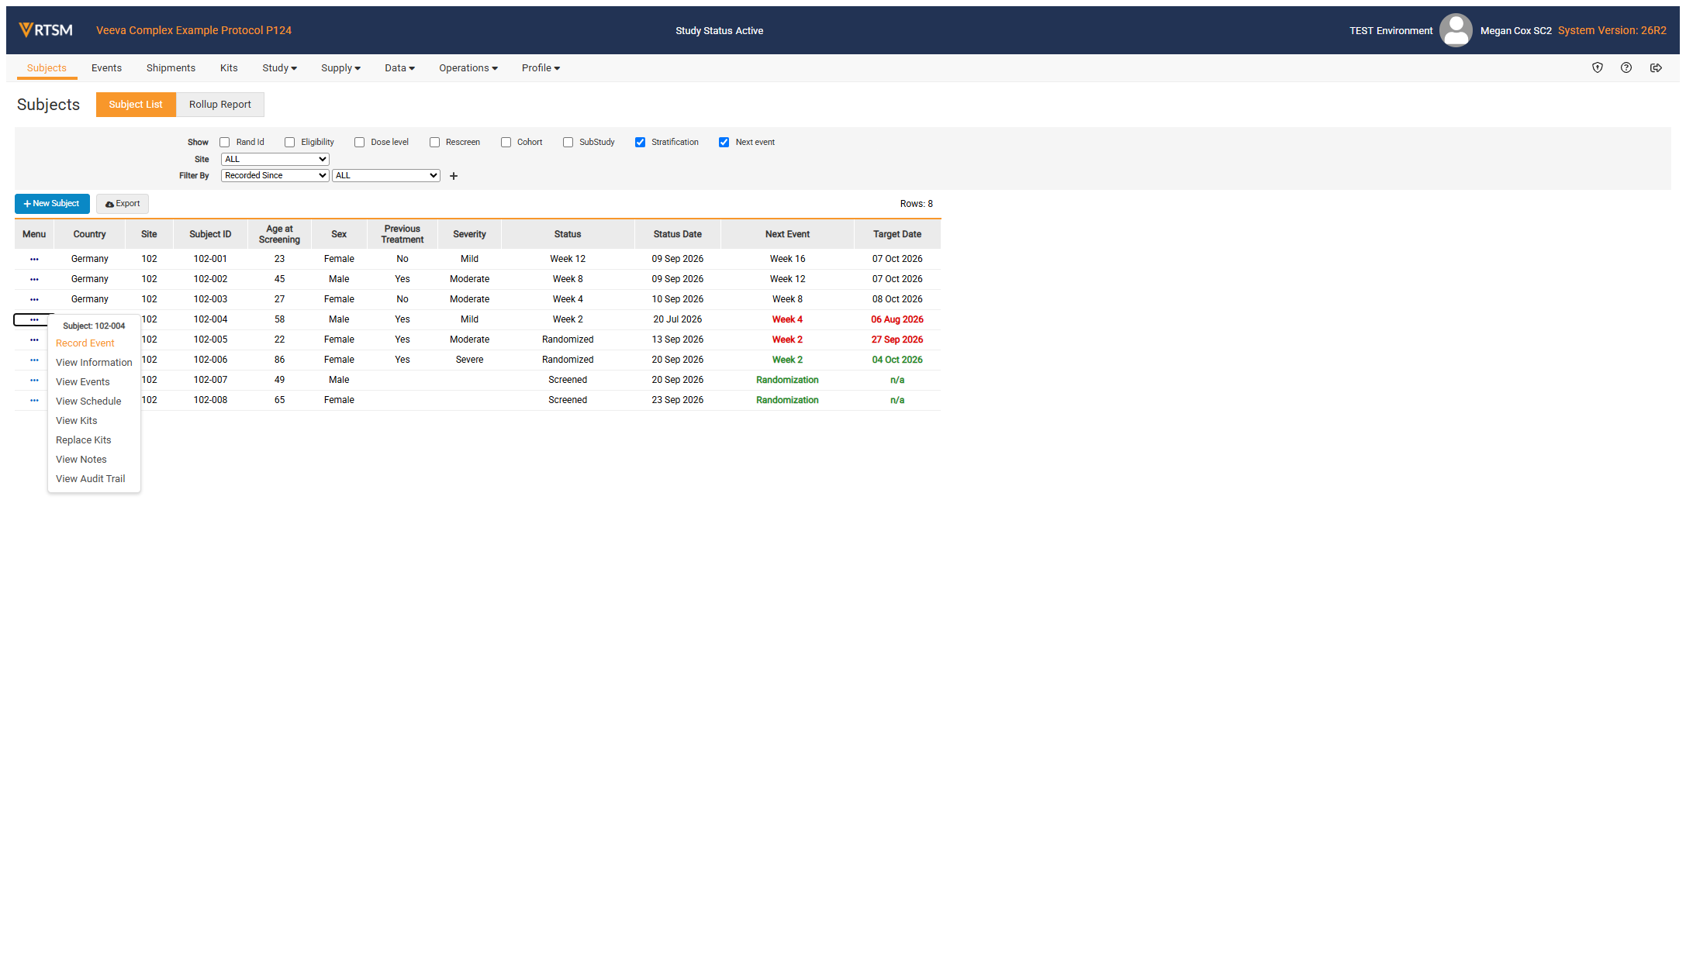1686x979 pixels.
Task: Check the Dose level option
Action: 360,143
